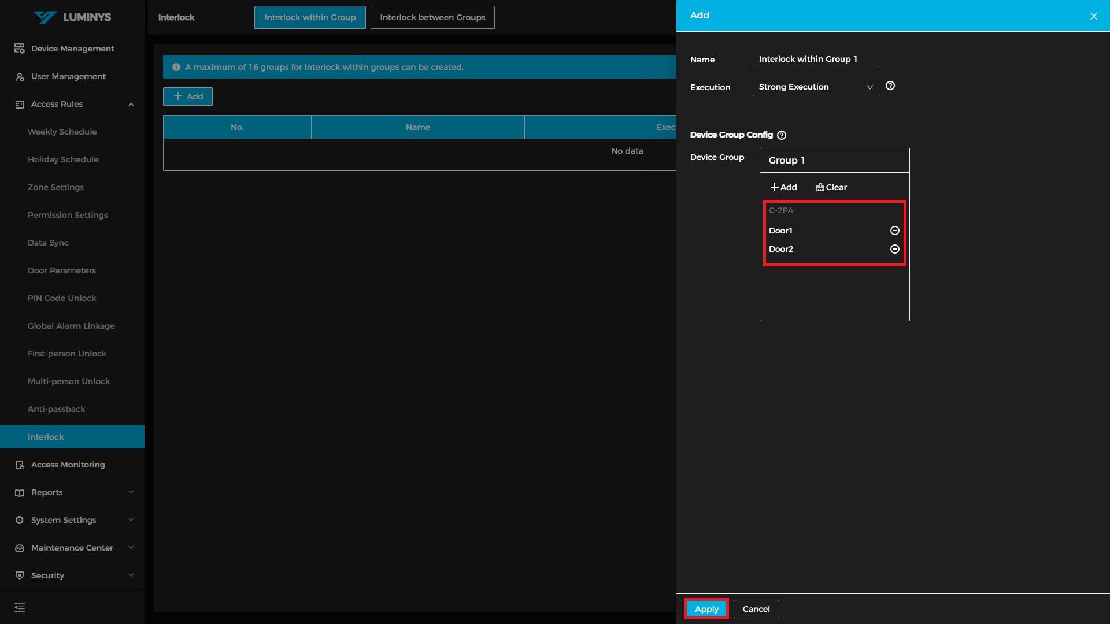Collapse the Access Rules menu
Viewport: 1110px width, 624px height.
pos(131,104)
